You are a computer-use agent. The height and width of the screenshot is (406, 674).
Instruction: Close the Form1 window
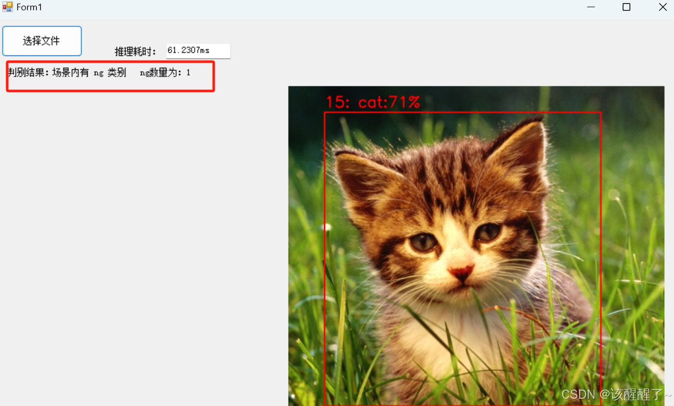663,7
